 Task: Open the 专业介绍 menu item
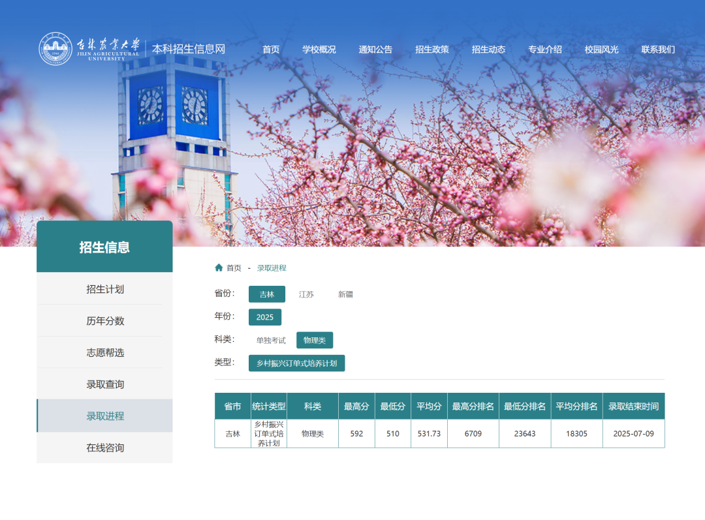pyautogui.click(x=544, y=49)
